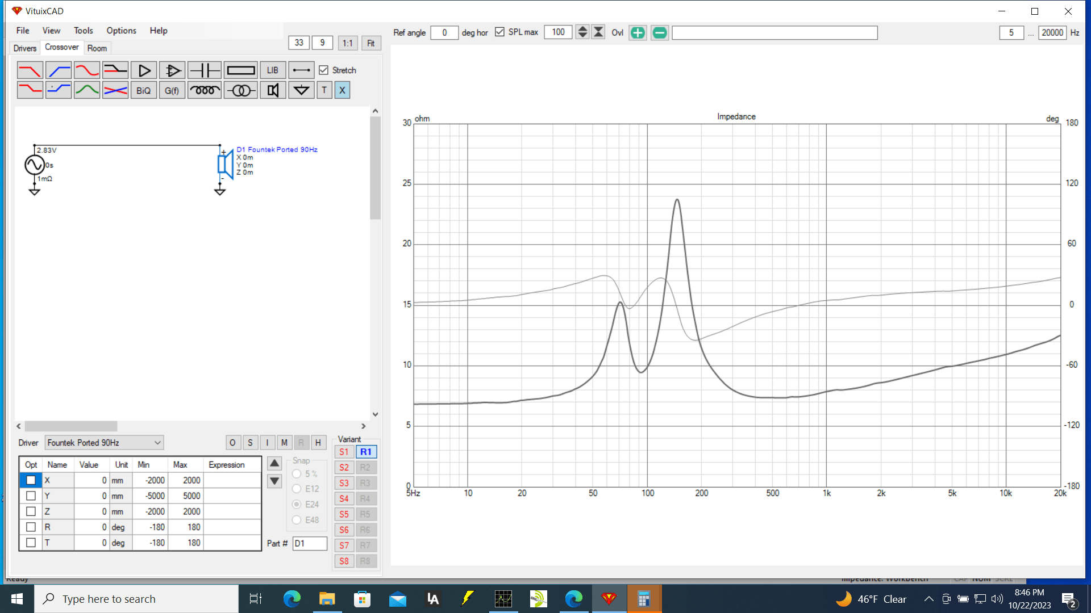Open the Options menu
Screen dimensions: 1091x613
click(x=121, y=31)
